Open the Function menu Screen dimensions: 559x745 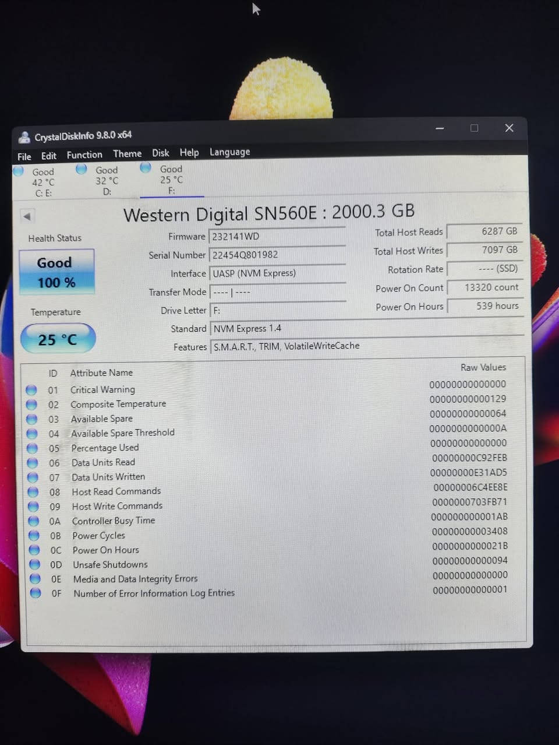point(84,154)
